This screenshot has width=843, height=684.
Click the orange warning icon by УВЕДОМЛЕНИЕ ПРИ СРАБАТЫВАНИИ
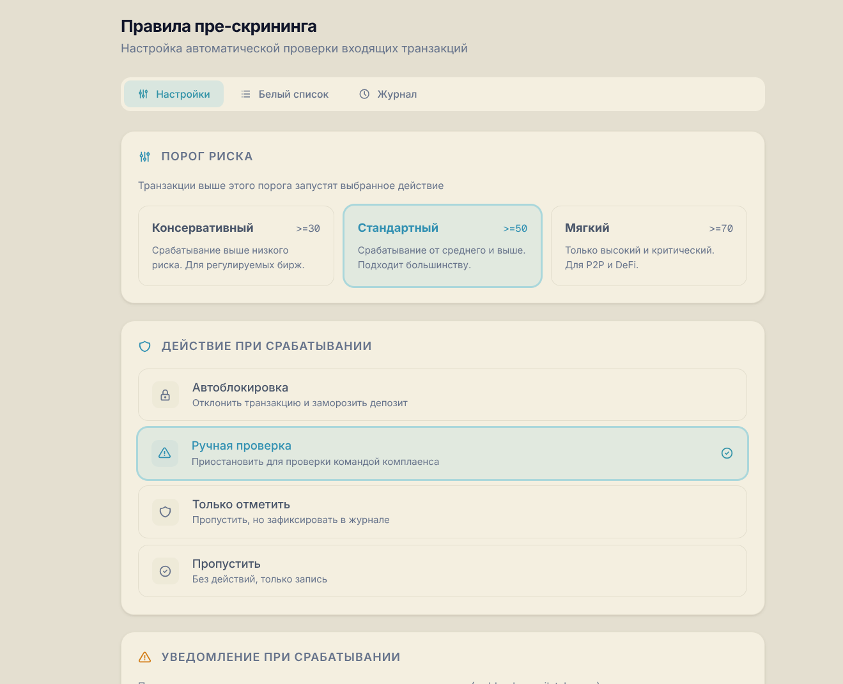pyautogui.click(x=144, y=657)
